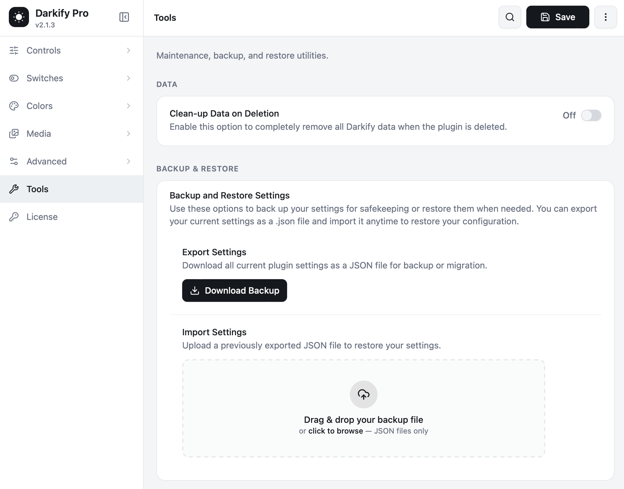
Task: Expand the Colors section chevron
Action: (x=129, y=106)
